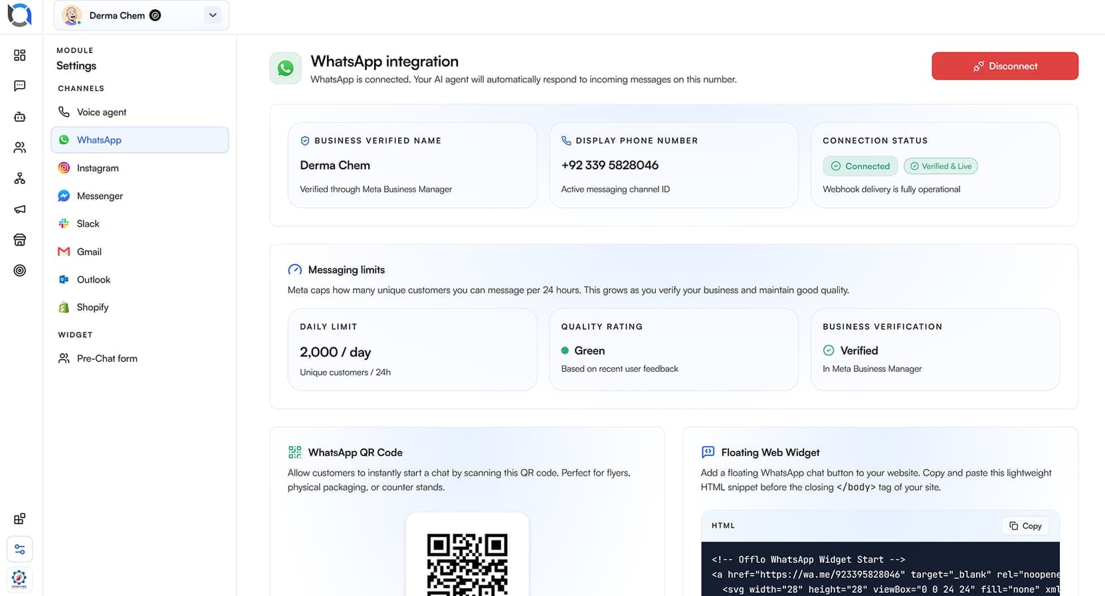Go to the Gmail channel settings
1105x596 pixels.
[x=140, y=252]
